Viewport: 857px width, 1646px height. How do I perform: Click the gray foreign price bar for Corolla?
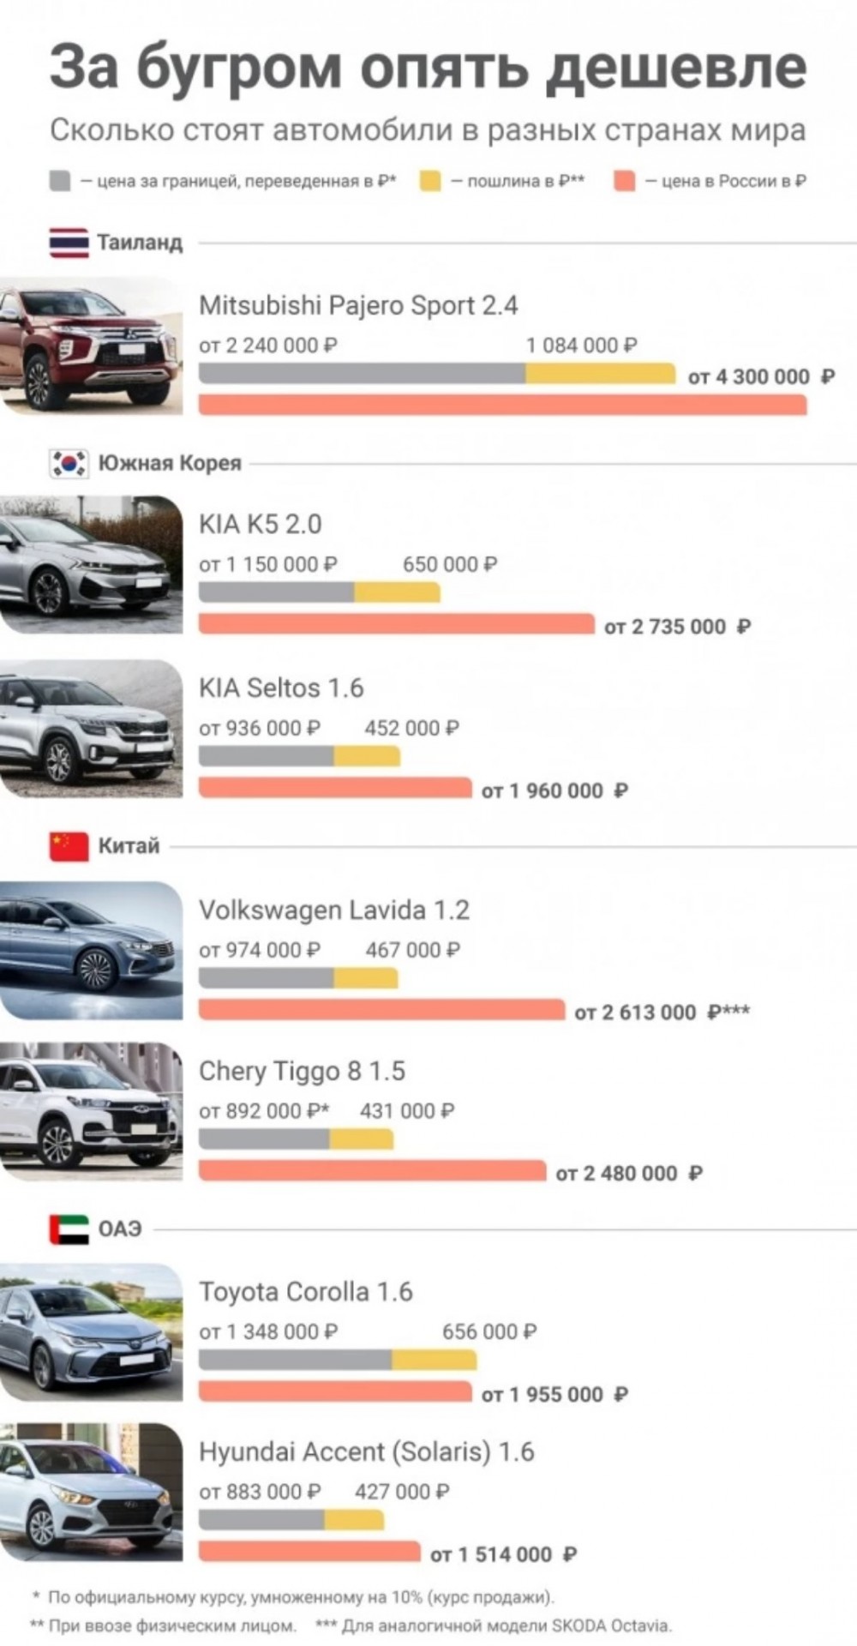[x=296, y=1360]
